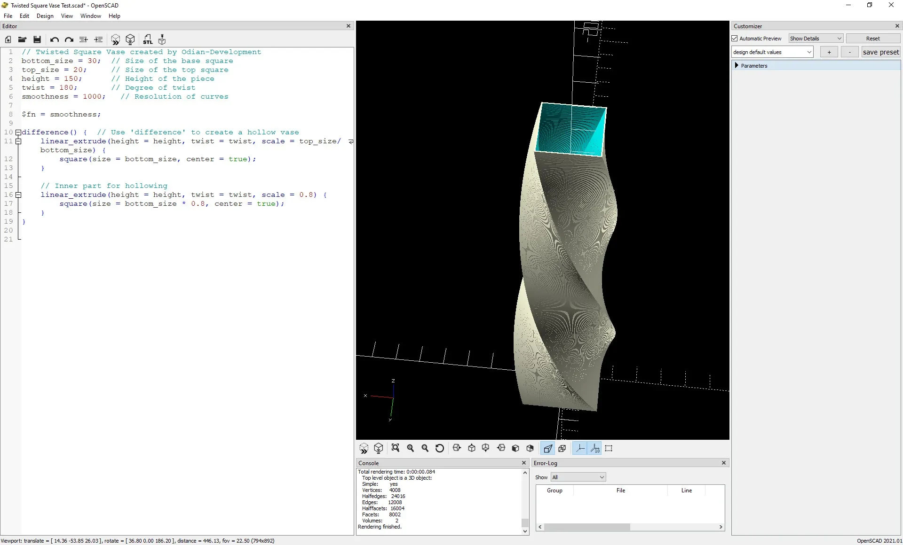Switch to the Bottom view
The width and height of the screenshot is (903, 545).
486,448
